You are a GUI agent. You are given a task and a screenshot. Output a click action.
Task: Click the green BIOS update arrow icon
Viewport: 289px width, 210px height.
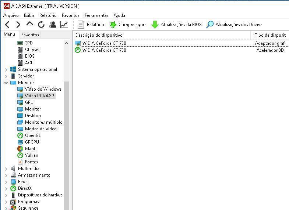pos(155,25)
